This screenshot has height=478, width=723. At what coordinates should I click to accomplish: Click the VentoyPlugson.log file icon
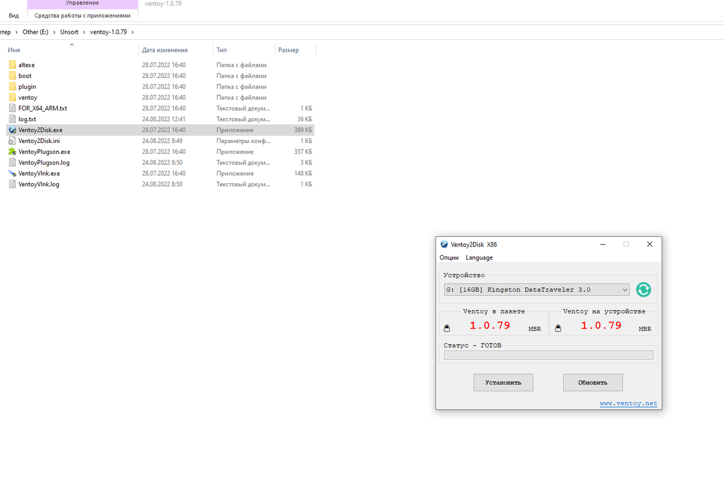pos(13,163)
